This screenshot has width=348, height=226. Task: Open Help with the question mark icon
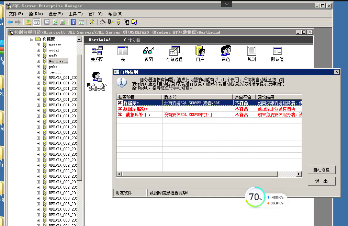click(x=74, y=22)
